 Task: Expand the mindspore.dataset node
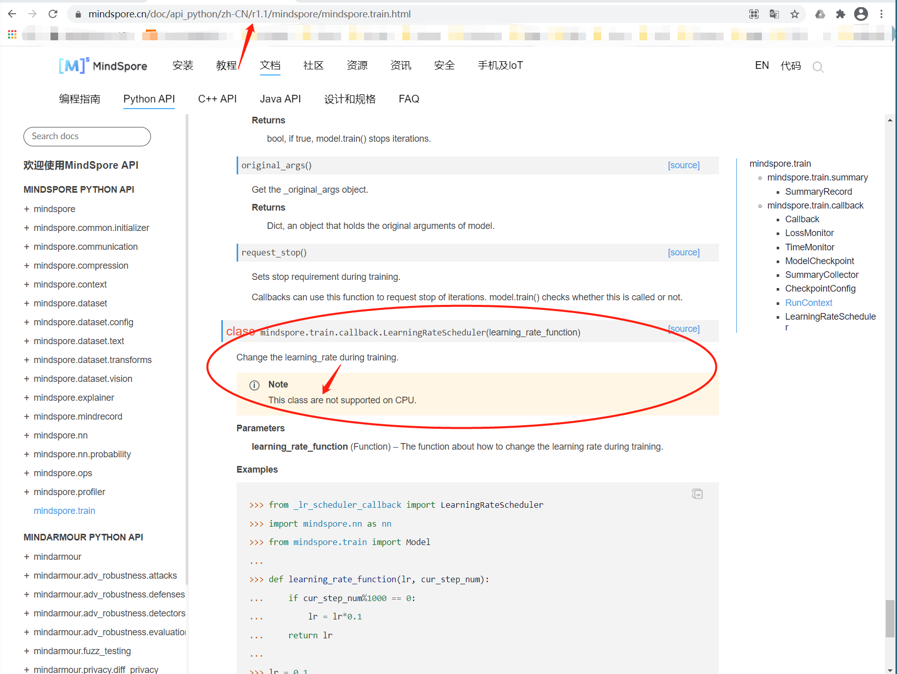click(27, 303)
